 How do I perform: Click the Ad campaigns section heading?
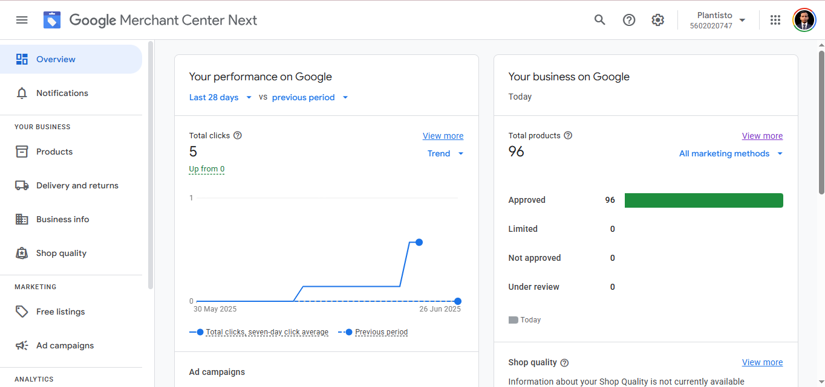(217, 372)
